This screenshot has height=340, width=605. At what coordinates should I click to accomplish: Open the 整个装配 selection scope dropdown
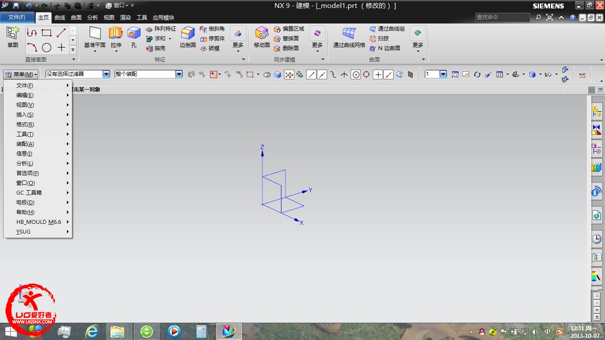tap(148, 74)
